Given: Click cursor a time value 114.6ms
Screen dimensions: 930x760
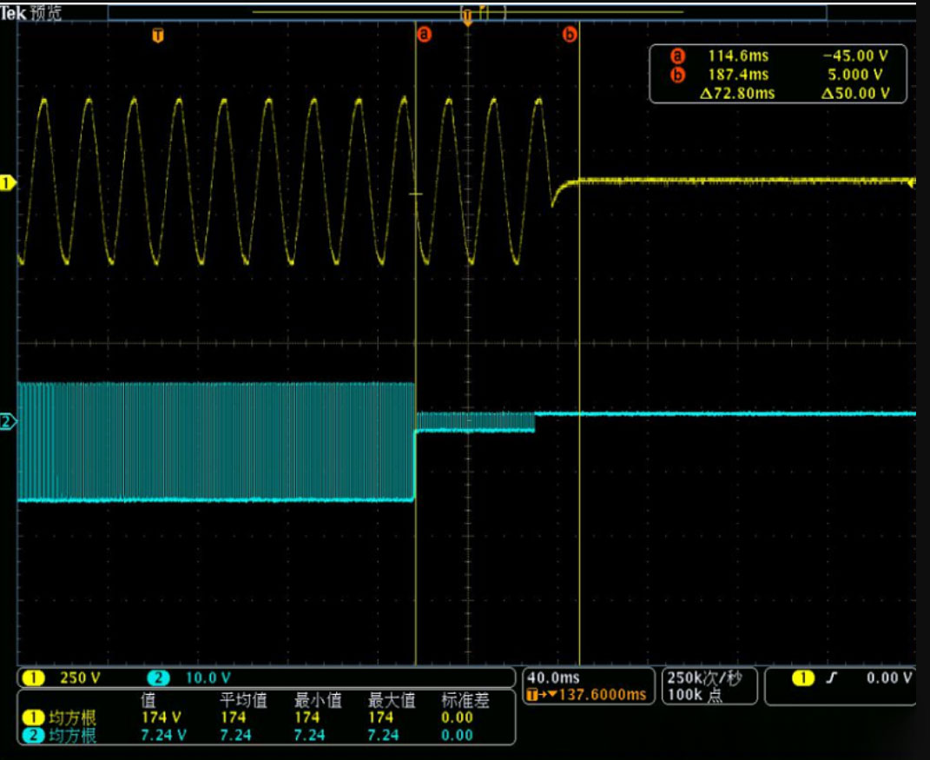Looking at the screenshot, I should tap(738, 56).
